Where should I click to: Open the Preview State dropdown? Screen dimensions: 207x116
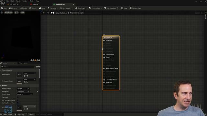click(x=95, y=8)
